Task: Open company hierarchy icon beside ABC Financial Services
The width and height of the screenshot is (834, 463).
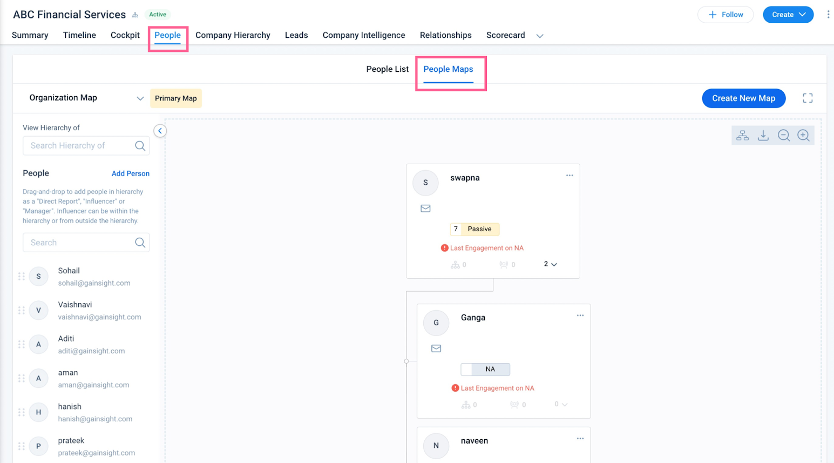Action: tap(135, 15)
